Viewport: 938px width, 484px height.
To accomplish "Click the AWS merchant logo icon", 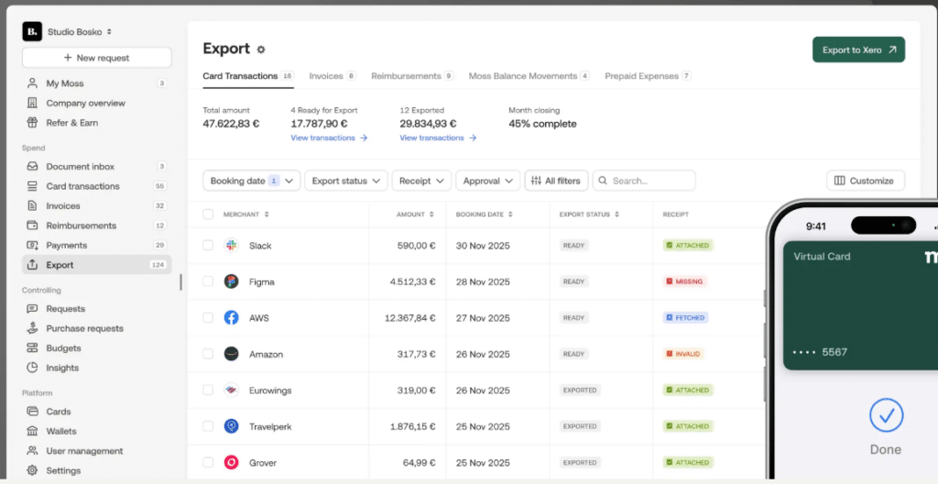I will pos(232,318).
